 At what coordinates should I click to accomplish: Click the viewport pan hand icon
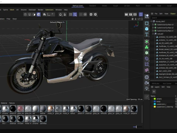[x=132, y=19]
